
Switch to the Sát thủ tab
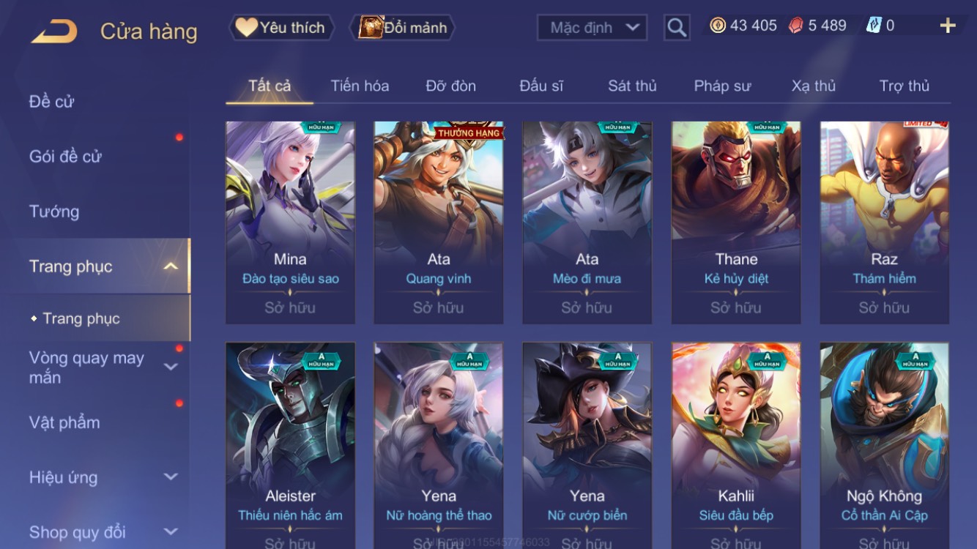pos(632,86)
